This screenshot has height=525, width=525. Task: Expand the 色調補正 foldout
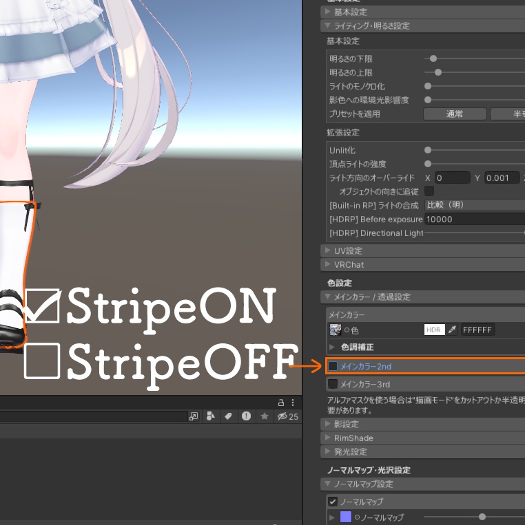coord(332,347)
